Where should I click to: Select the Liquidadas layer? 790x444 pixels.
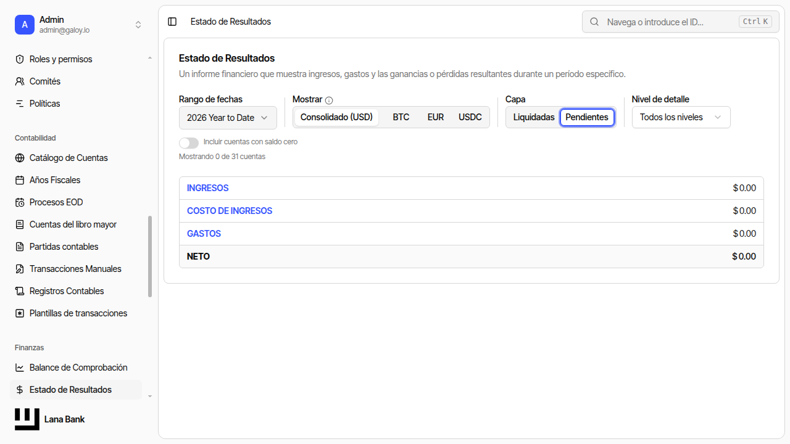tap(534, 117)
